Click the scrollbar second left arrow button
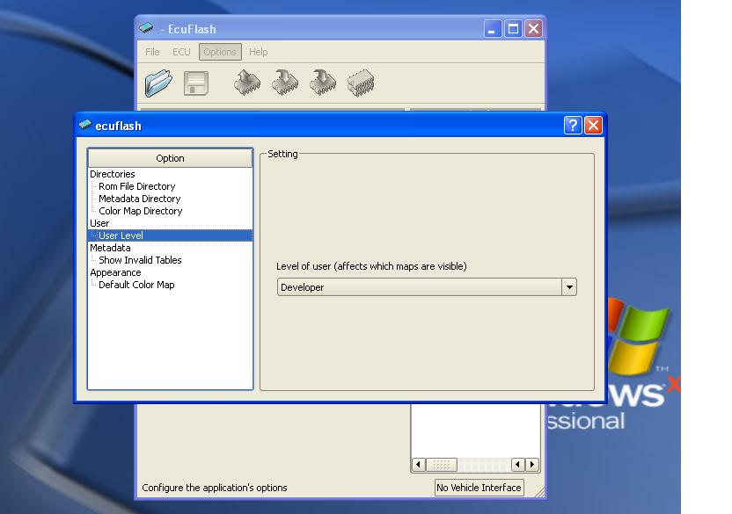Viewport: 732px width, 514px height. tap(517, 465)
